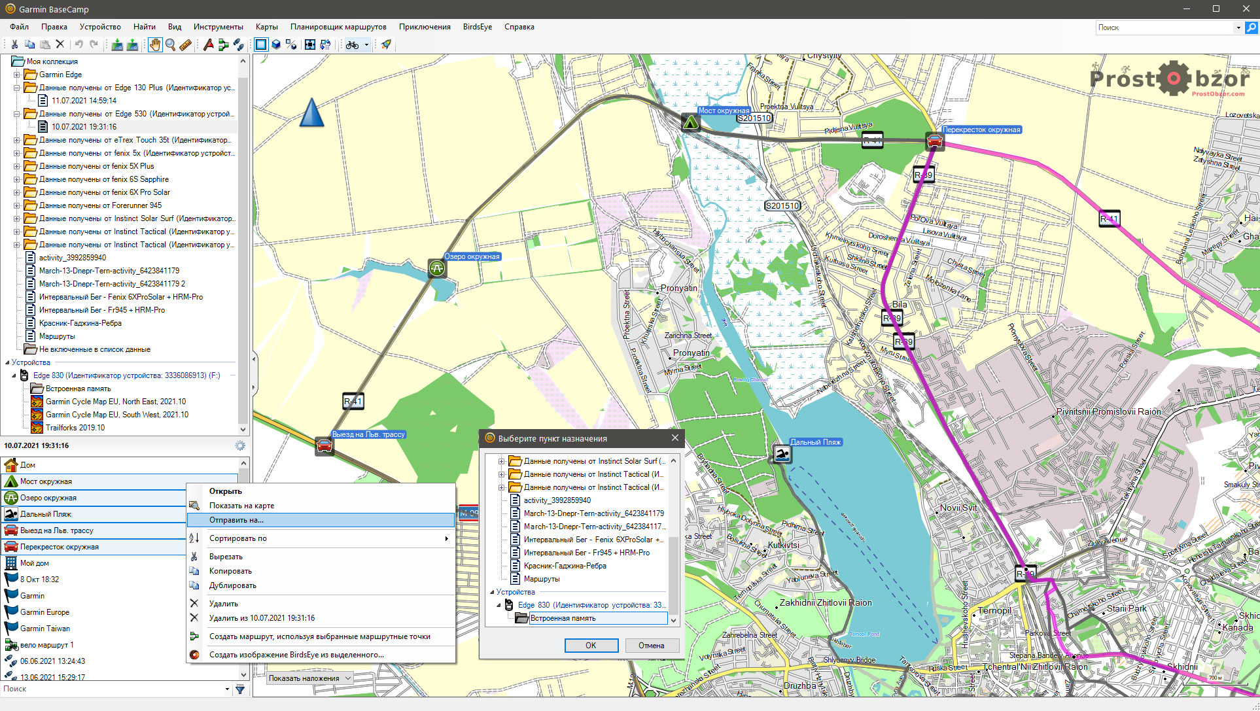
Task: Open the Показать наложения dropdown
Action: coord(310,678)
